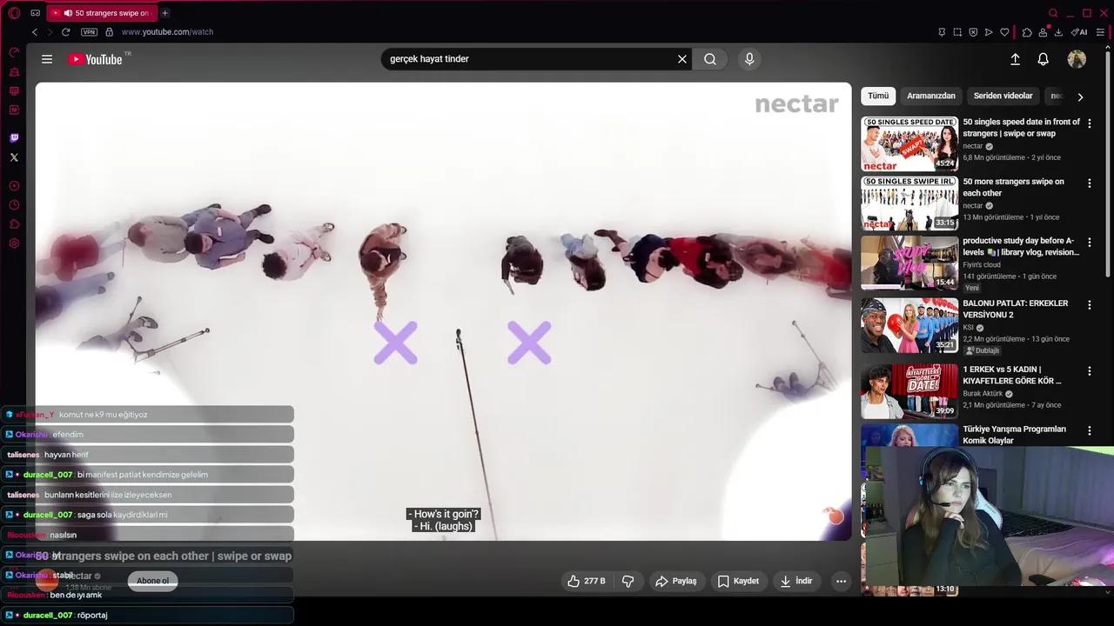Select the Tümü filter chip
Viewport: 1114px width, 626px height.
[x=878, y=96]
